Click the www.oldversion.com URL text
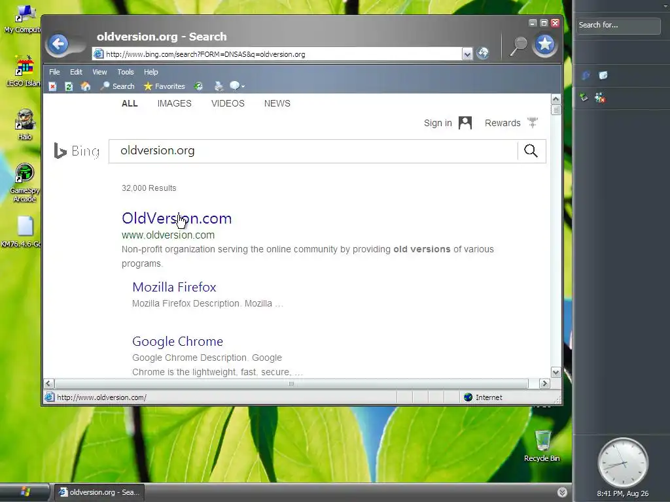670x502 pixels. 168,235
